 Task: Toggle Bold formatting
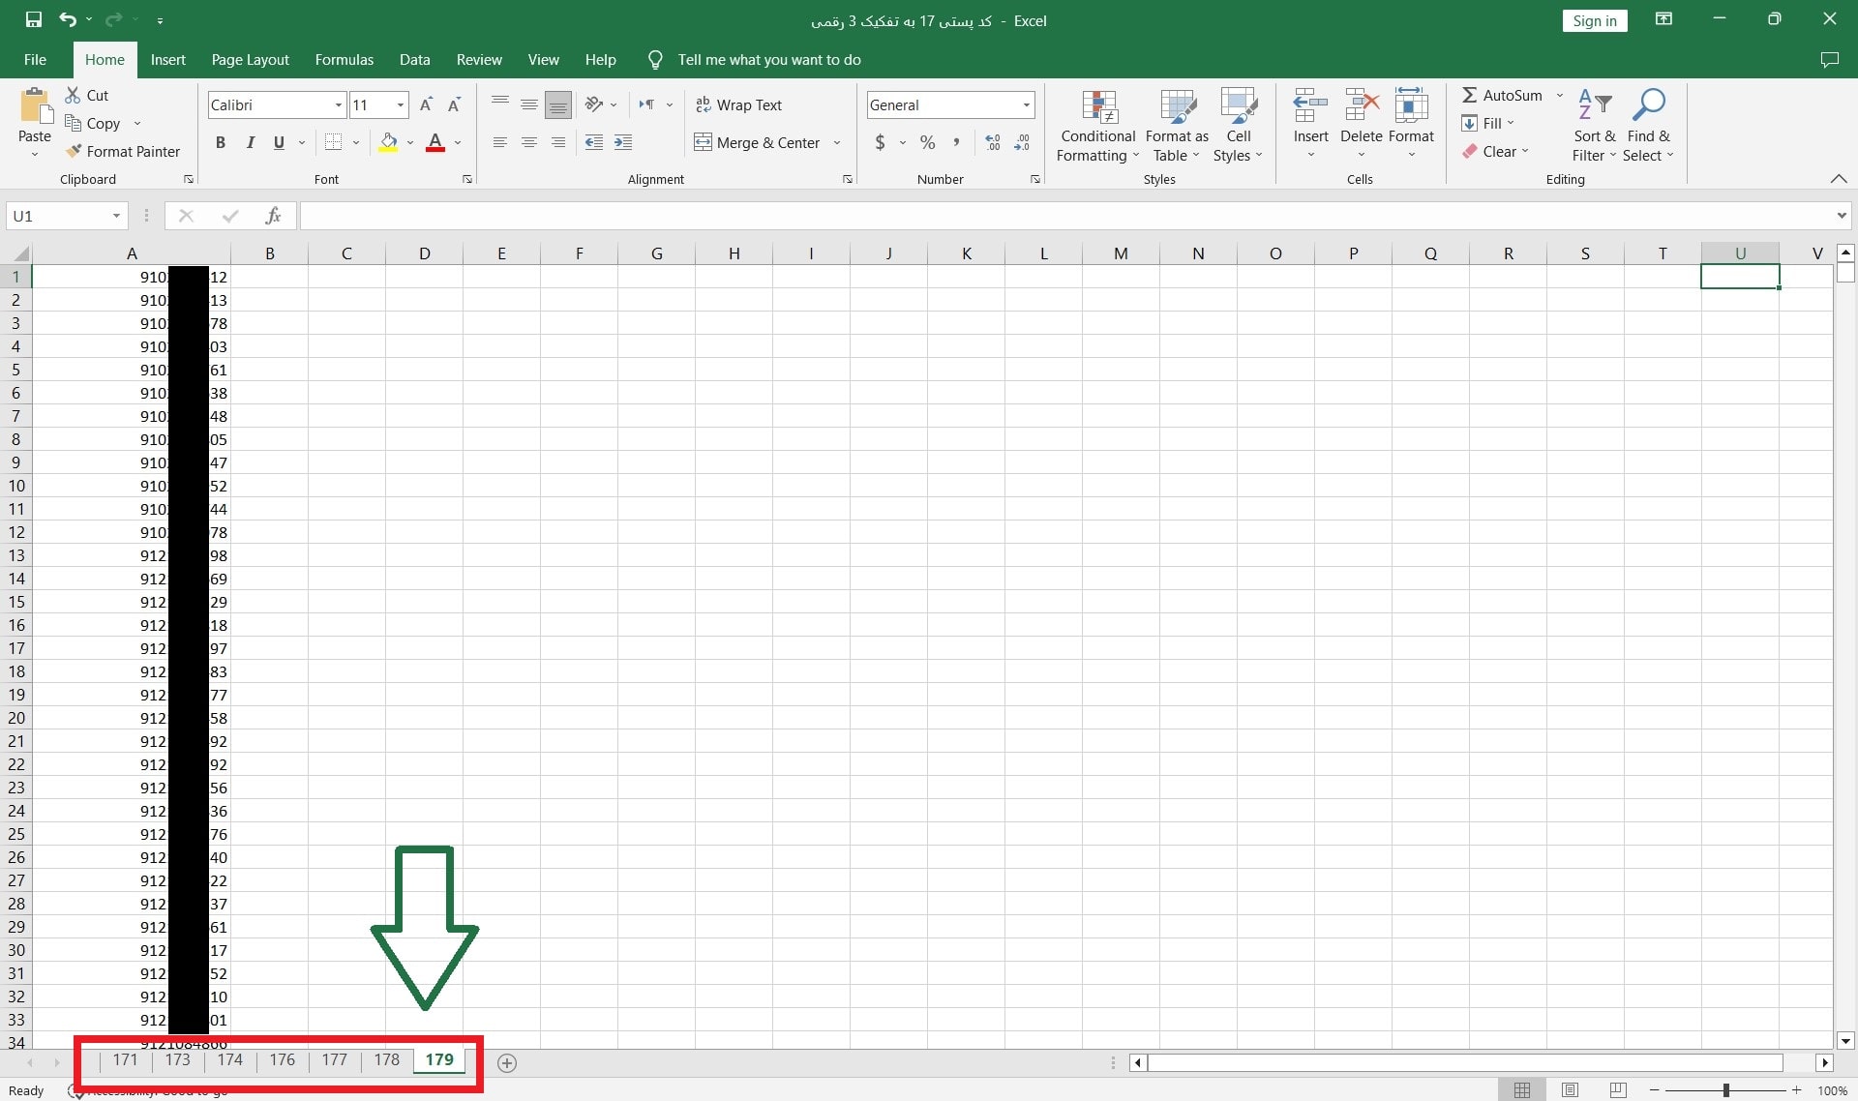pos(221,143)
